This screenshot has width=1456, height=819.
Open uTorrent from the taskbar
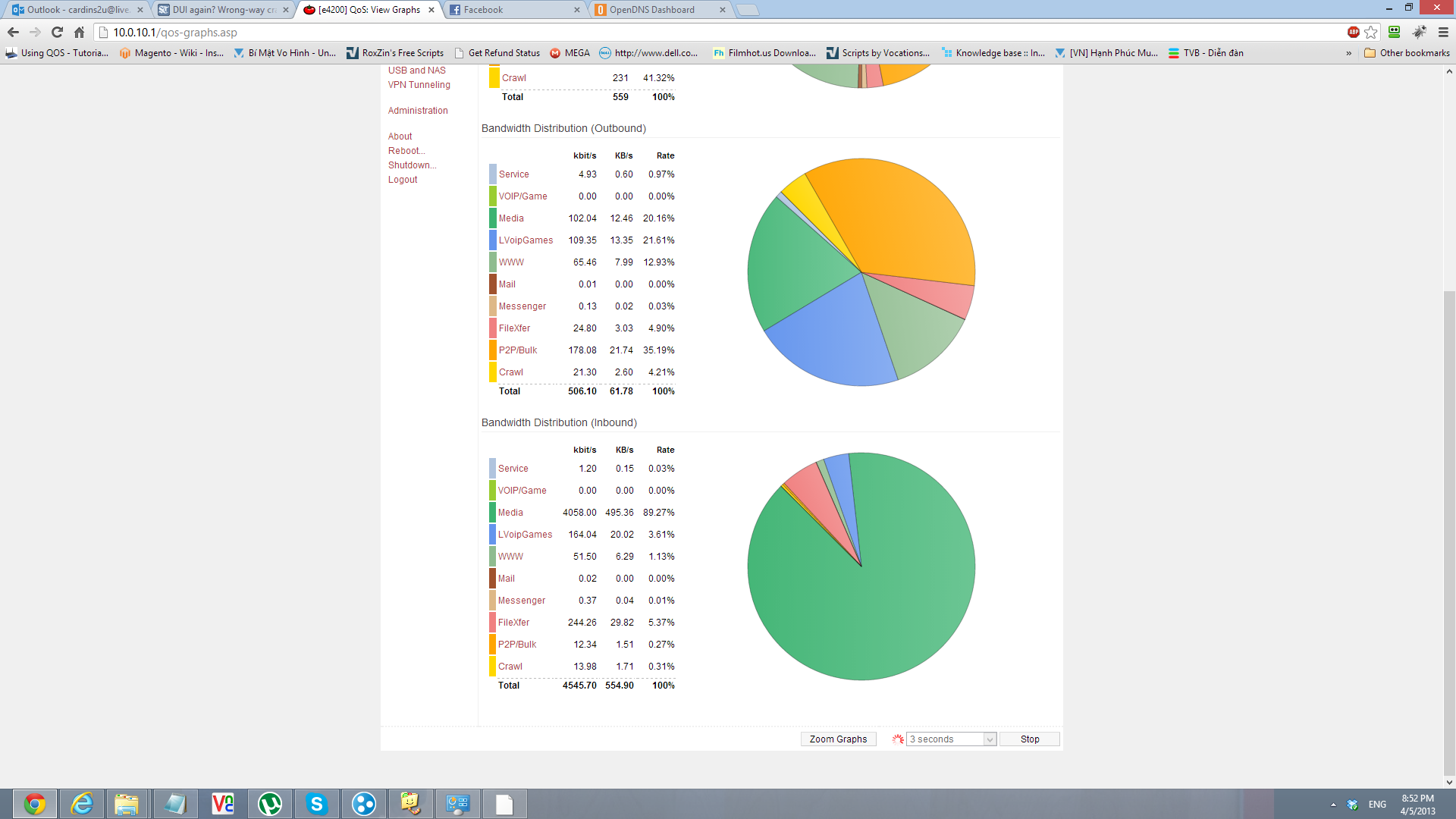(x=270, y=804)
